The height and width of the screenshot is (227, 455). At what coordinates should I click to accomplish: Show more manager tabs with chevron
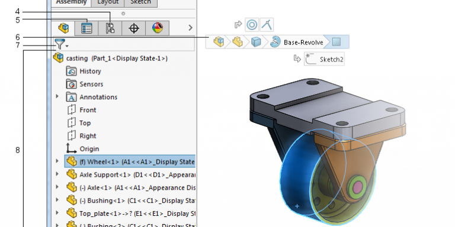[190, 28]
